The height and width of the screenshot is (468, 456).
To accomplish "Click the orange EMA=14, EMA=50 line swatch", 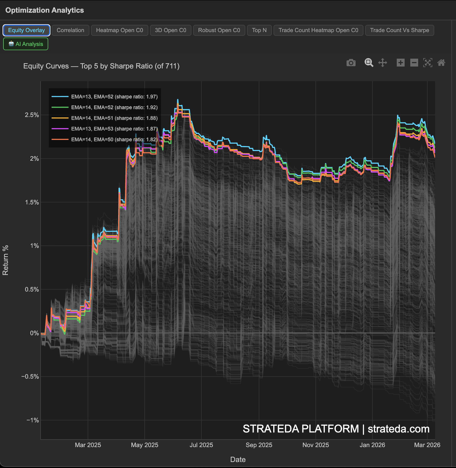I will click(x=60, y=139).
